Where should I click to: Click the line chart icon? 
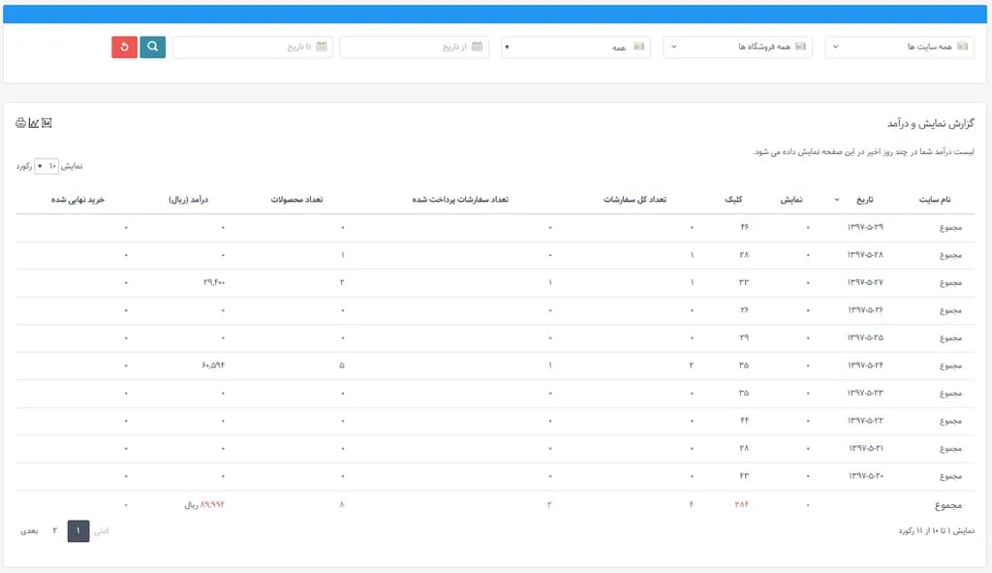33,123
